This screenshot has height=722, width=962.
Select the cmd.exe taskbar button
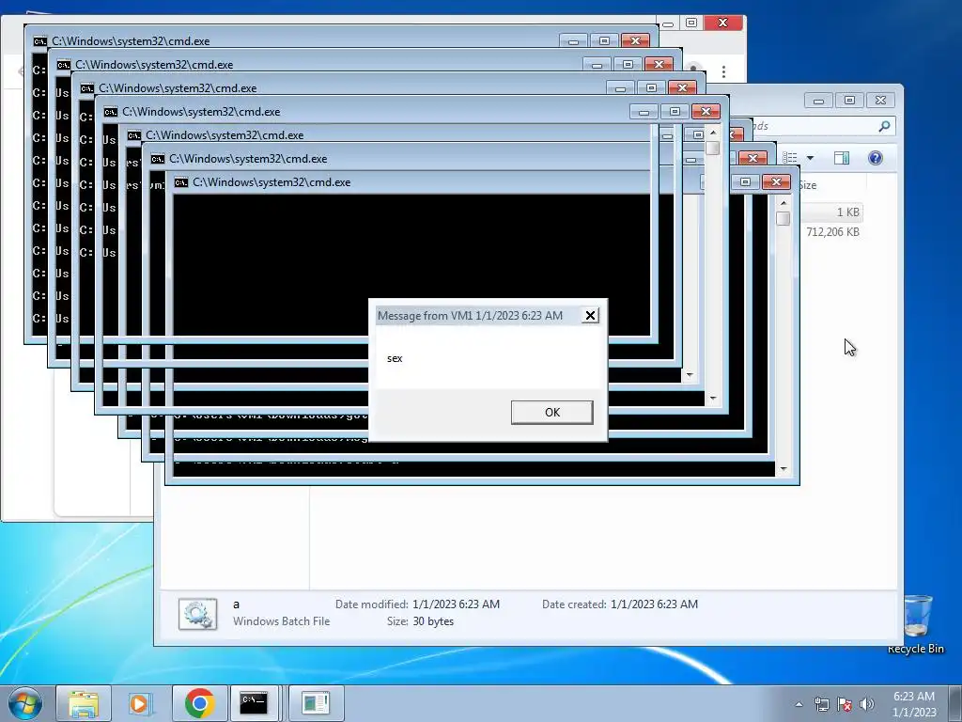[x=254, y=703]
